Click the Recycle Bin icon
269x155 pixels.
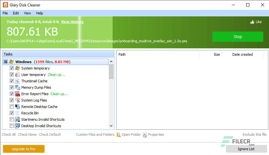point(17,113)
